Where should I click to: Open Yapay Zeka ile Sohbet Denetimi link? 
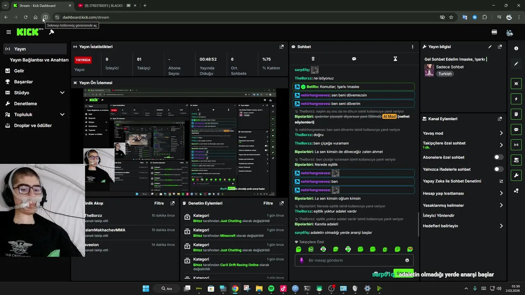(463, 181)
